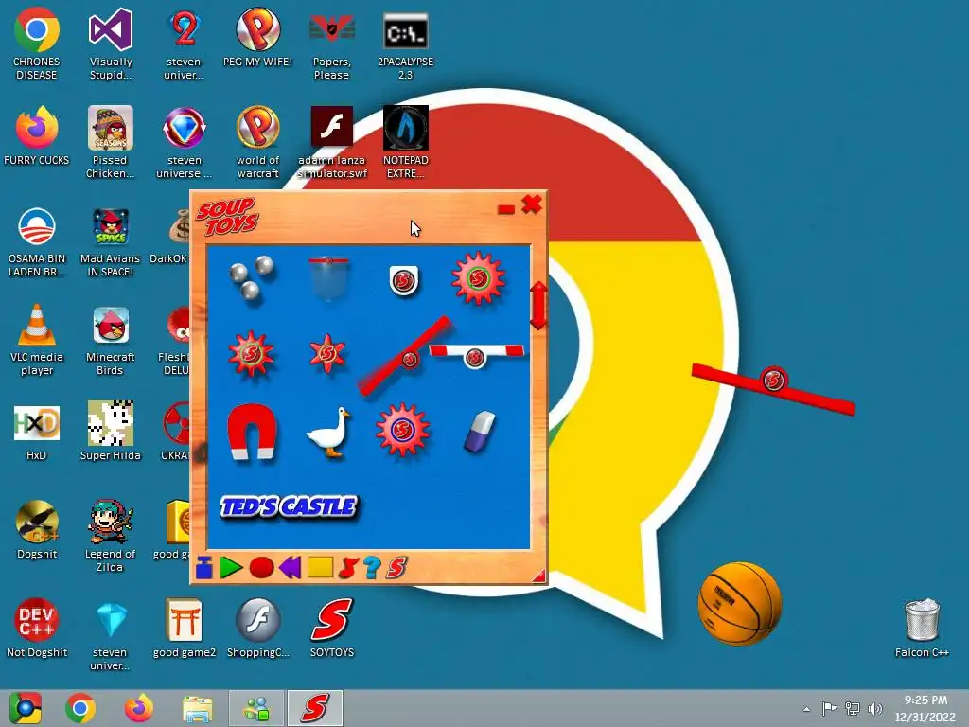
Task: Select the world of warcraft desktop icon
Action: pos(257,143)
